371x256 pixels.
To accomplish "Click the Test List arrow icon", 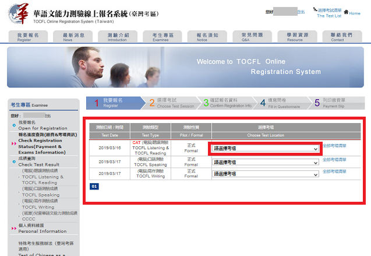I will (x=315, y=10).
